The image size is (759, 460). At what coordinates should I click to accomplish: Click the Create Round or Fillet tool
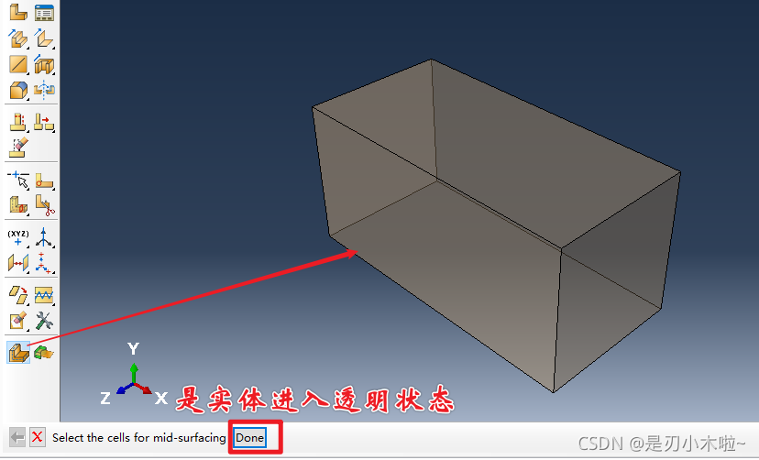[18, 90]
